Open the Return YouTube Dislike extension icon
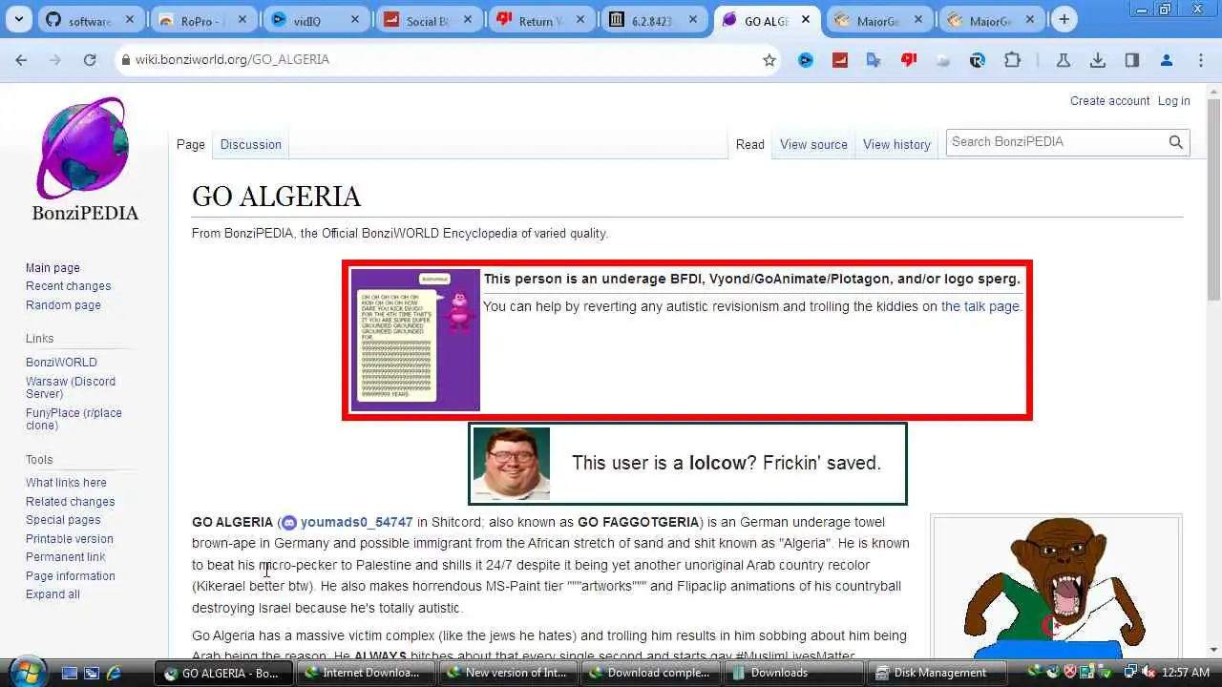Viewport: 1222px width, 687px height. coord(909,59)
